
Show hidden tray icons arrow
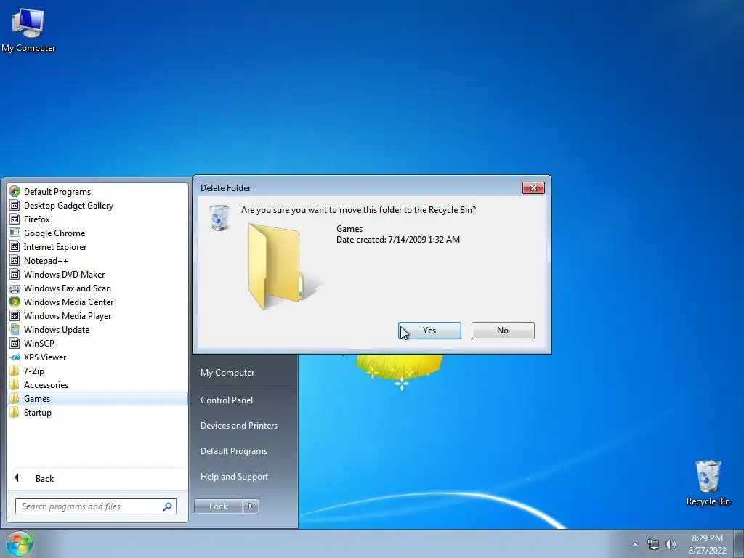click(635, 544)
